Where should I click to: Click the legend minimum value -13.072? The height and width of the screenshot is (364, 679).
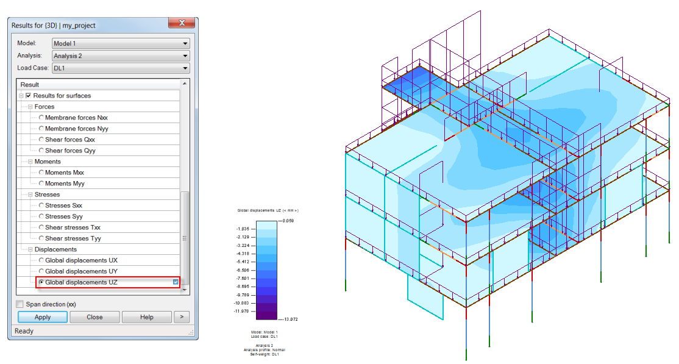(291, 319)
